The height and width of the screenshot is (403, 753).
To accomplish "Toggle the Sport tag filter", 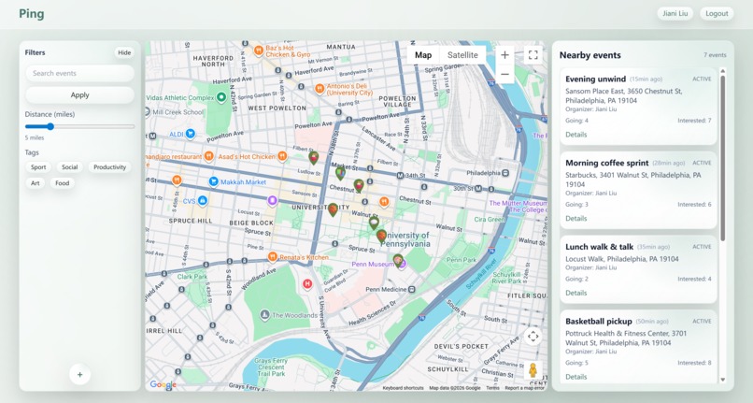I will pyautogui.click(x=38, y=167).
